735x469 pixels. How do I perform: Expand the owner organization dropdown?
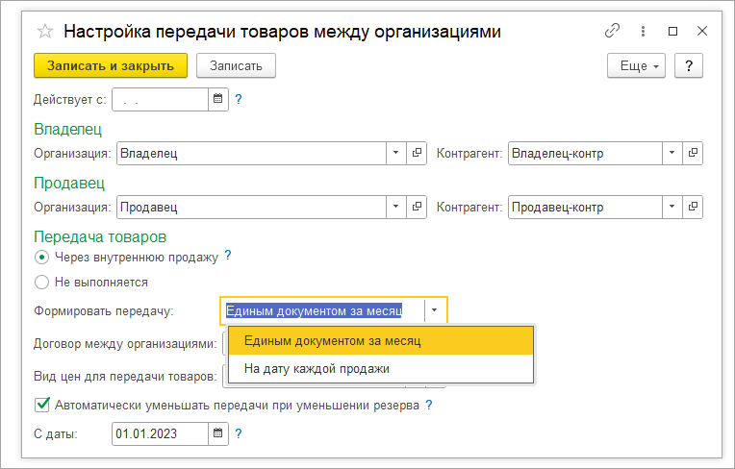396,153
